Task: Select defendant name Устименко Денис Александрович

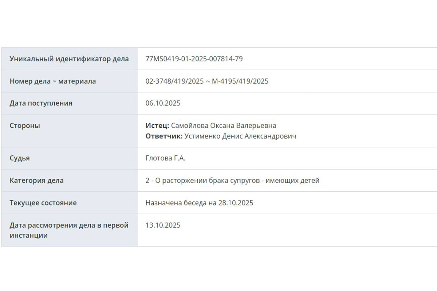Action: [x=240, y=136]
